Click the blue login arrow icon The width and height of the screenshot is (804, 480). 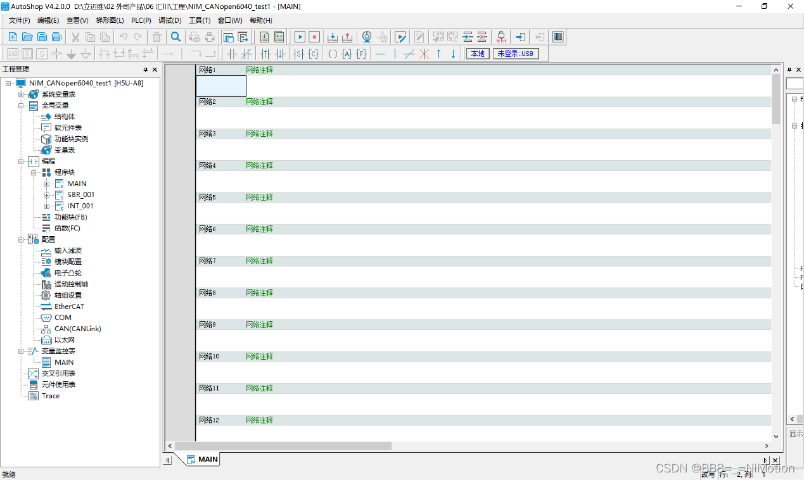pos(520,37)
